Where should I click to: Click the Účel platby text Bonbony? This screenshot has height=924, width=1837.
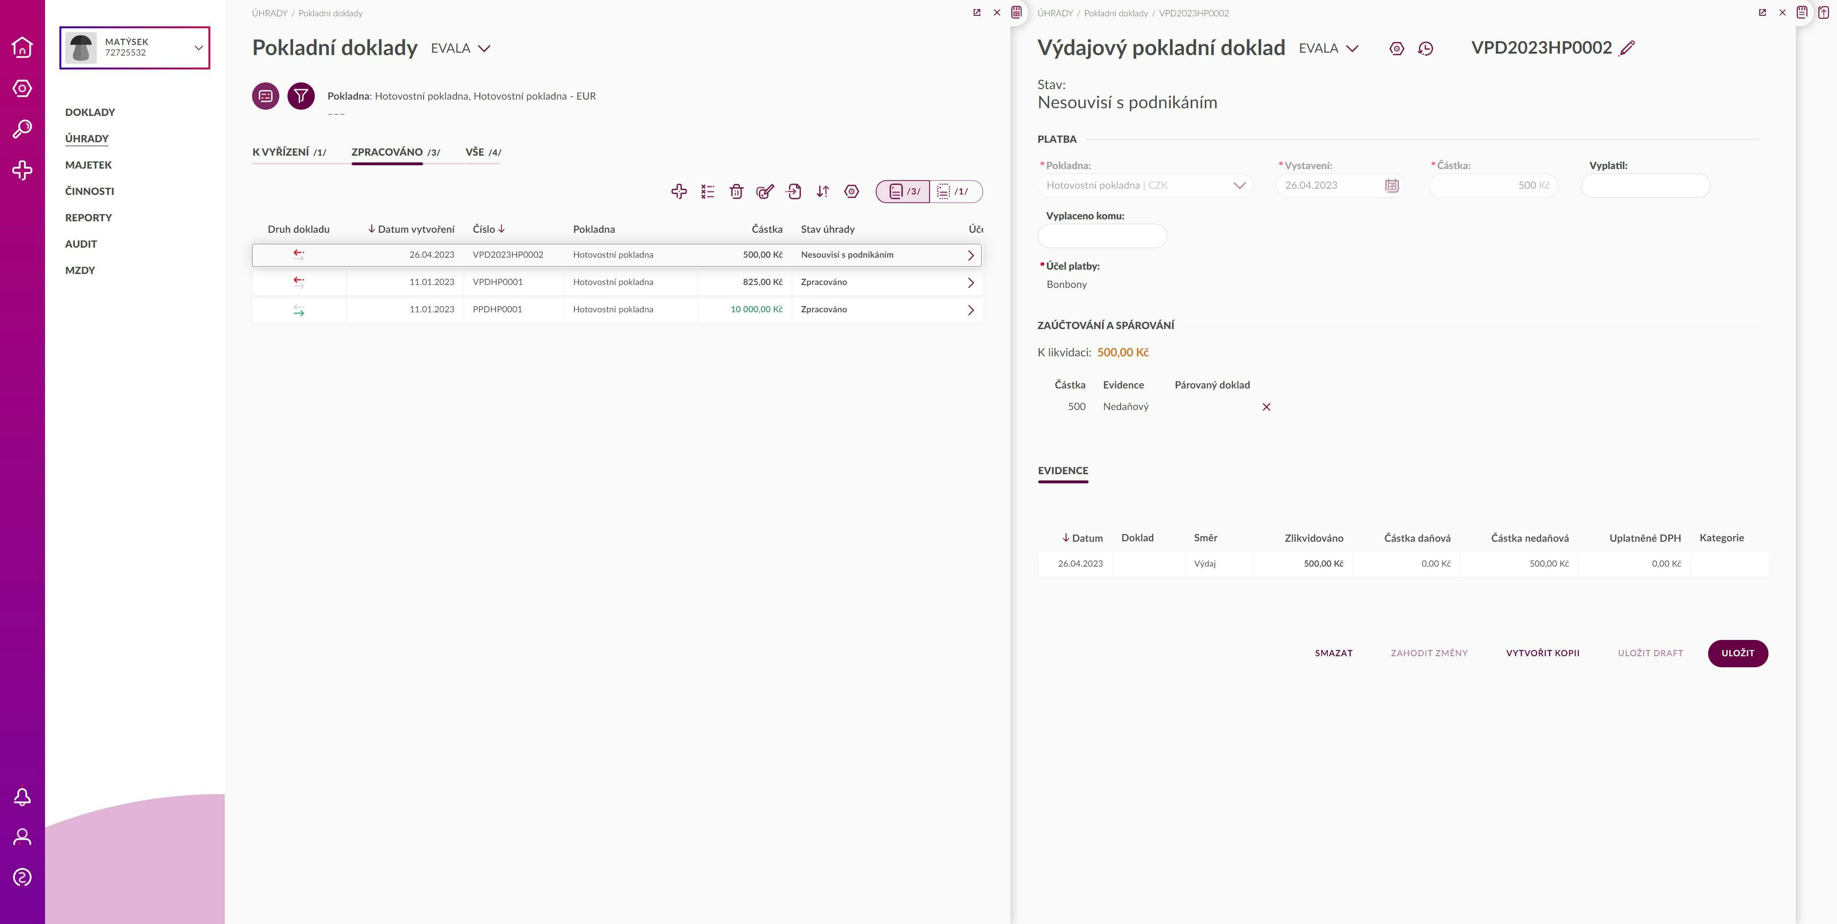point(1066,285)
